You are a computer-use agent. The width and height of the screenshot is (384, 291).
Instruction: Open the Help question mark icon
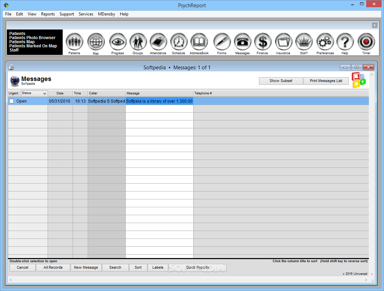pos(345,42)
